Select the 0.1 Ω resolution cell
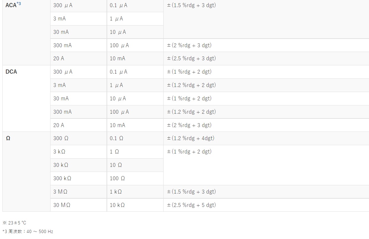 tap(135, 138)
